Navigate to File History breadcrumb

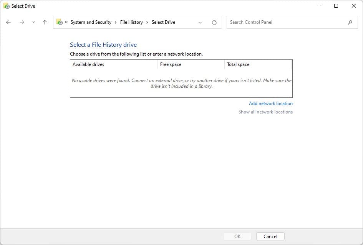click(x=131, y=22)
